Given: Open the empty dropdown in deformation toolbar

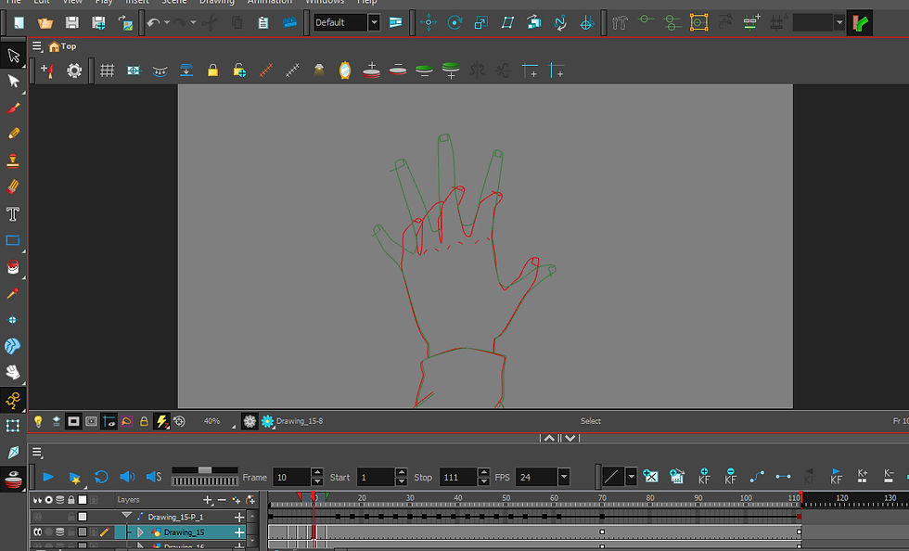Looking at the screenshot, I should click(839, 22).
